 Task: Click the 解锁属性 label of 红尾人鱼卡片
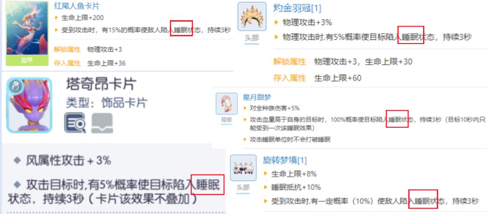coord(67,49)
